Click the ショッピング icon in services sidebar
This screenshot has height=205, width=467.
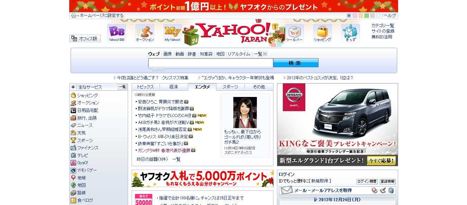click(x=73, y=95)
